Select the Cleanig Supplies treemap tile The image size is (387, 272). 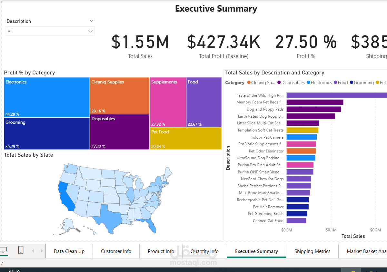[120, 96]
